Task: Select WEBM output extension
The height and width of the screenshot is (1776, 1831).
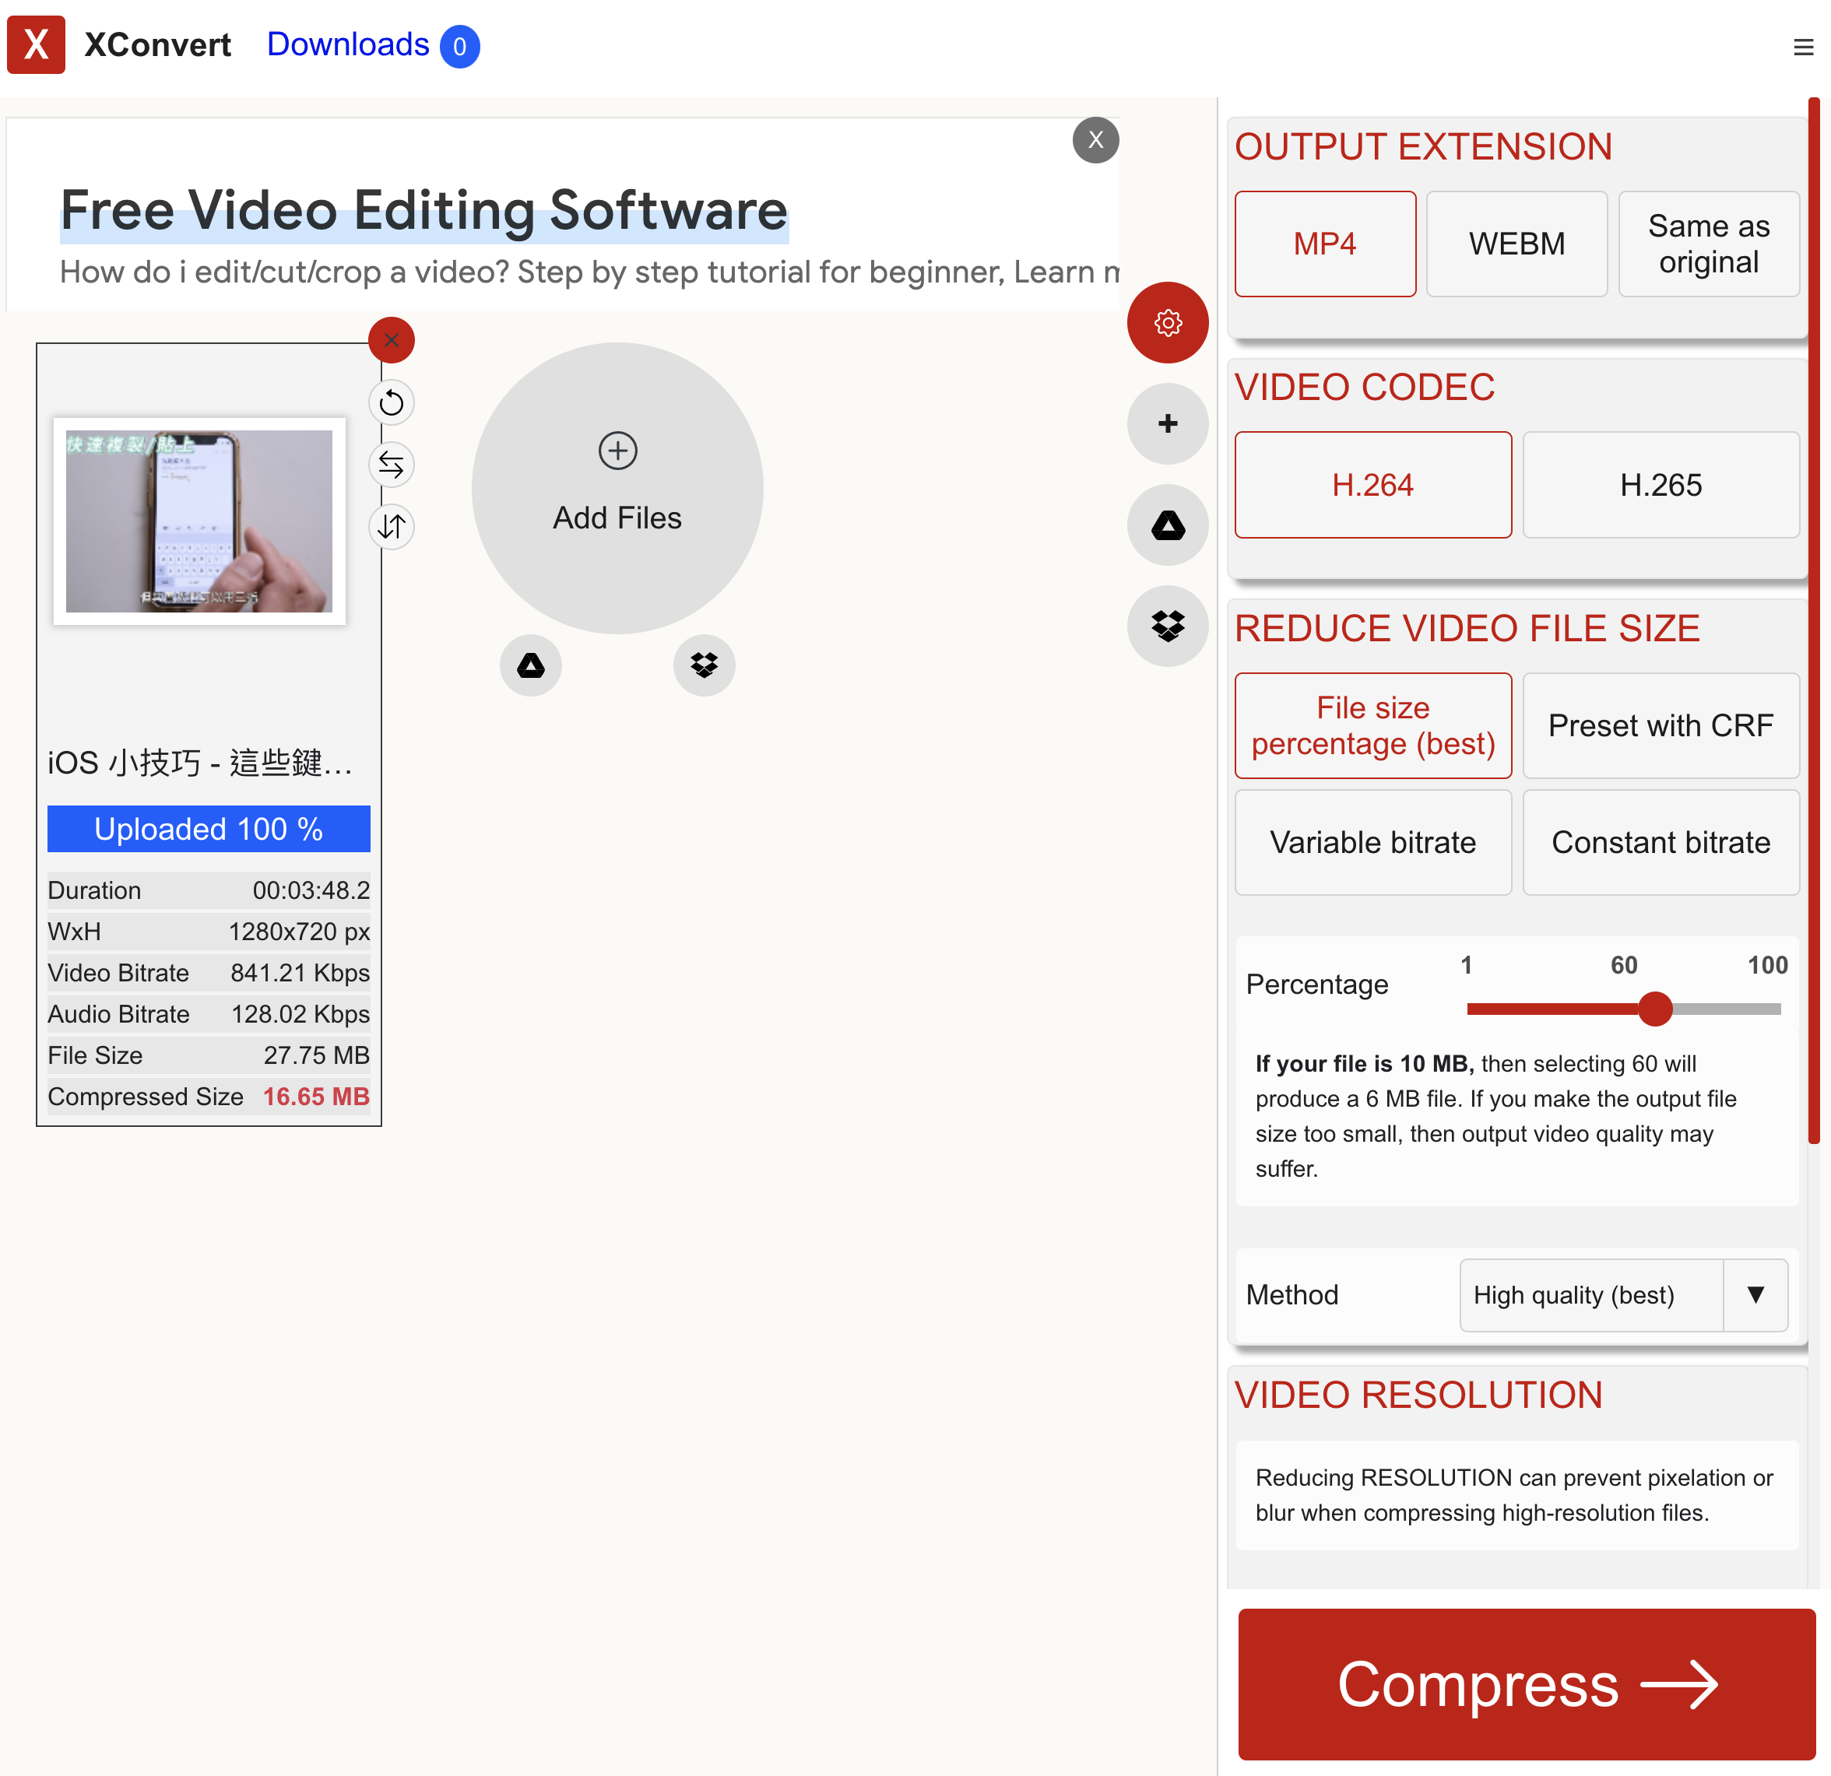Action: tap(1515, 244)
